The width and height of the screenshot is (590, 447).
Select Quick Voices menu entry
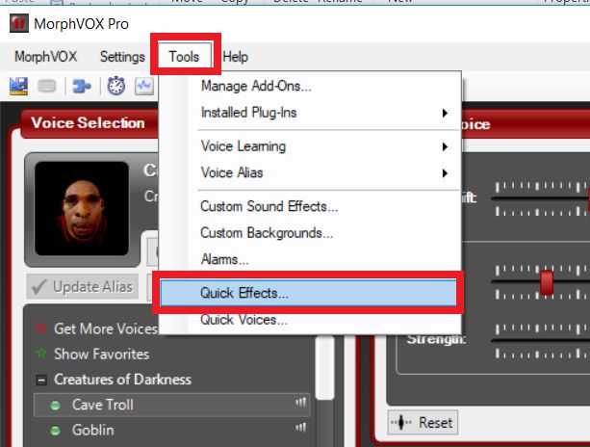[x=311, y=320]
